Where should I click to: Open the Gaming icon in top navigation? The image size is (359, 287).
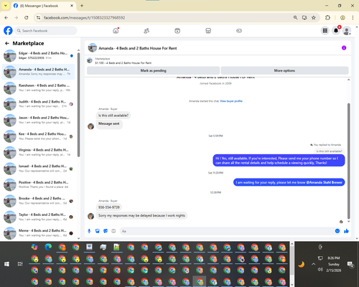239,31
